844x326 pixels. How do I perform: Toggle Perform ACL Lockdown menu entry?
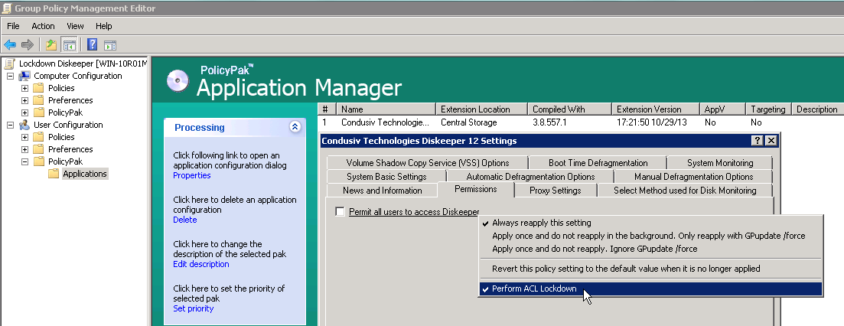[x=650, y=289]
